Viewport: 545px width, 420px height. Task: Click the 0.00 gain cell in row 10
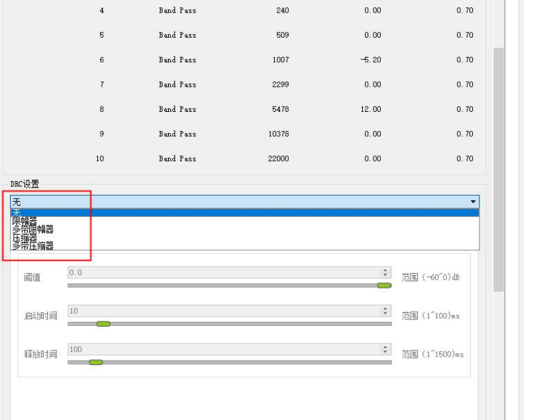click(x=373, y=159)
